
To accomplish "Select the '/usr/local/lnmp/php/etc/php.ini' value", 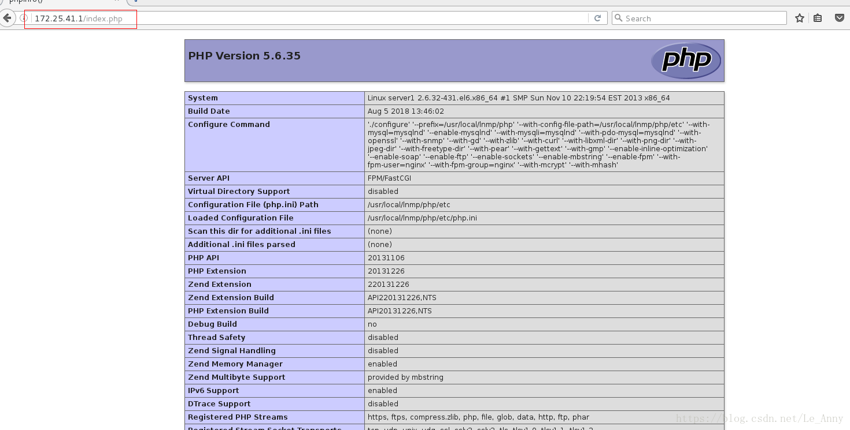I will [x=422, y=218].
